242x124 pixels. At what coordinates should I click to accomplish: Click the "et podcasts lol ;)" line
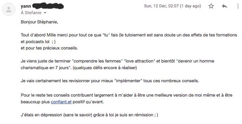coord(38,42)
